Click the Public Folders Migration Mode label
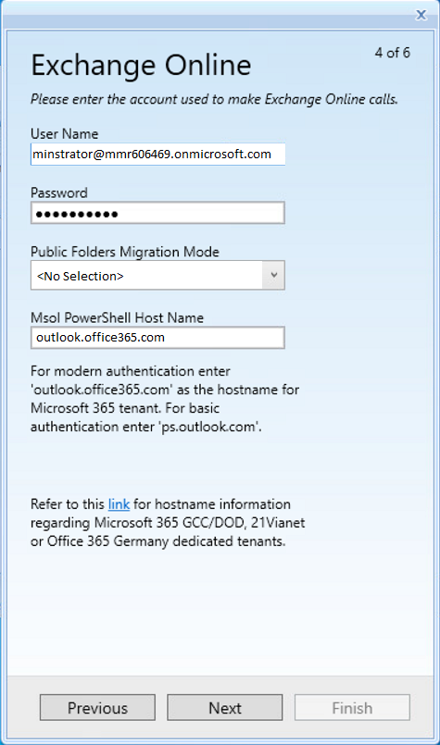This screenshot has height=745, width=440. click(x=125, y=252)
